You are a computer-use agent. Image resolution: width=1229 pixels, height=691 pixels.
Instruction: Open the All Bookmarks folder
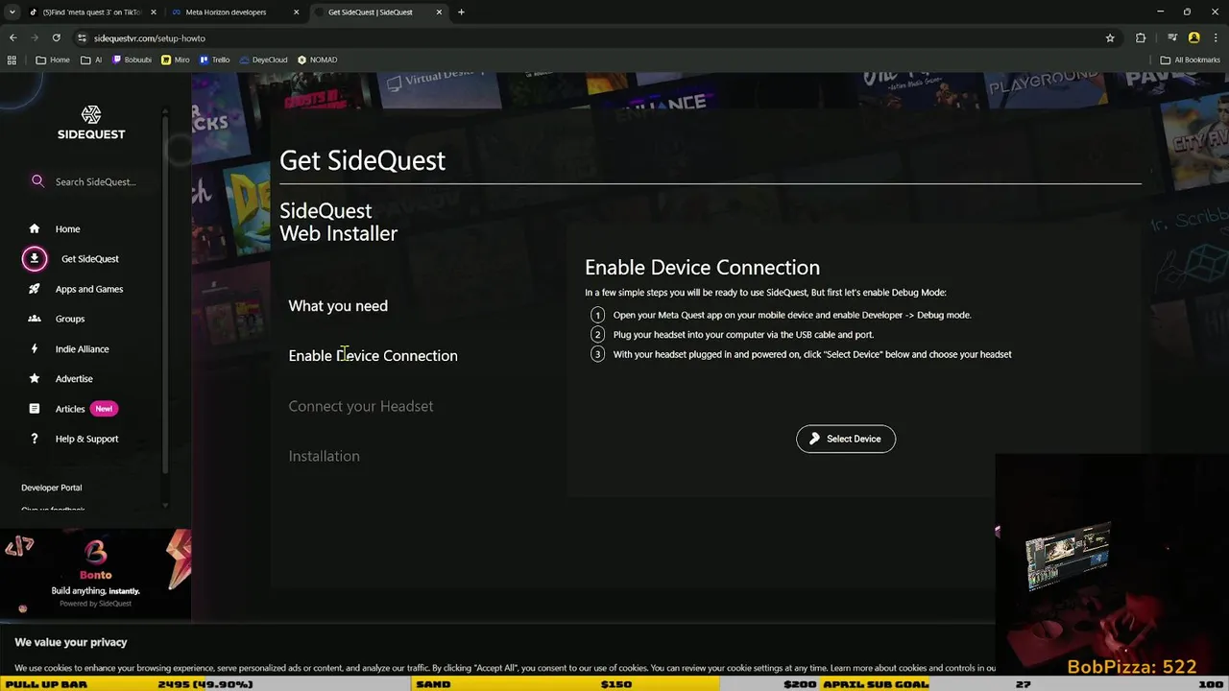pyautogui.click(x=1191, y=60)
